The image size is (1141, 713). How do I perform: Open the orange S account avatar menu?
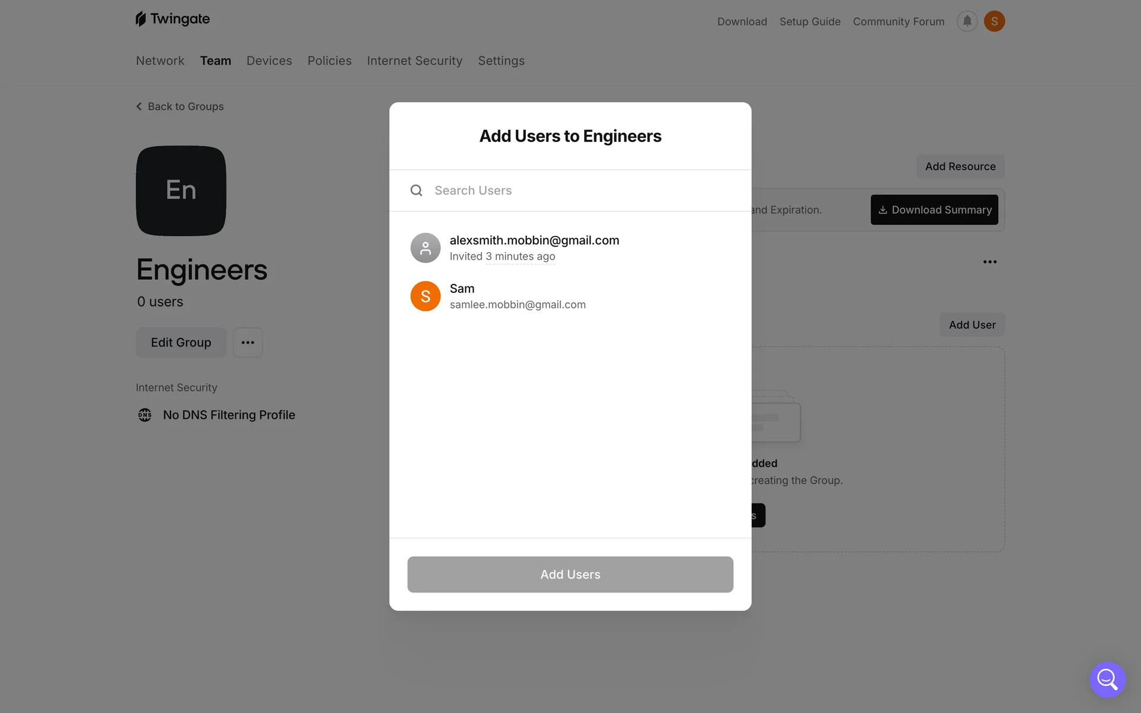tap(994, 21)
